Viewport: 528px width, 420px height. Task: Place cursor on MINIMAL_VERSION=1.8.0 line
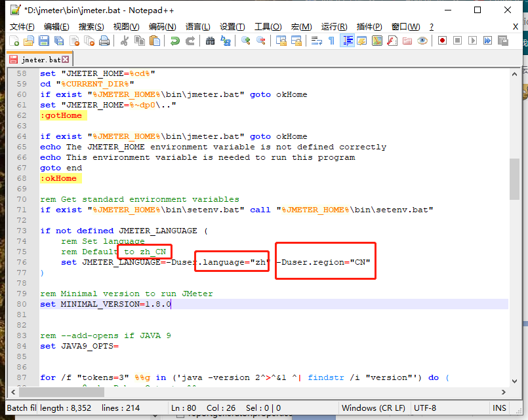coord(274,304)
